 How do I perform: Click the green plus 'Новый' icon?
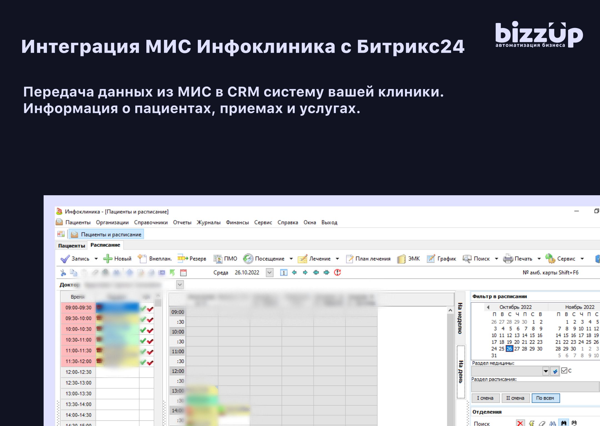tap(108, 258)
